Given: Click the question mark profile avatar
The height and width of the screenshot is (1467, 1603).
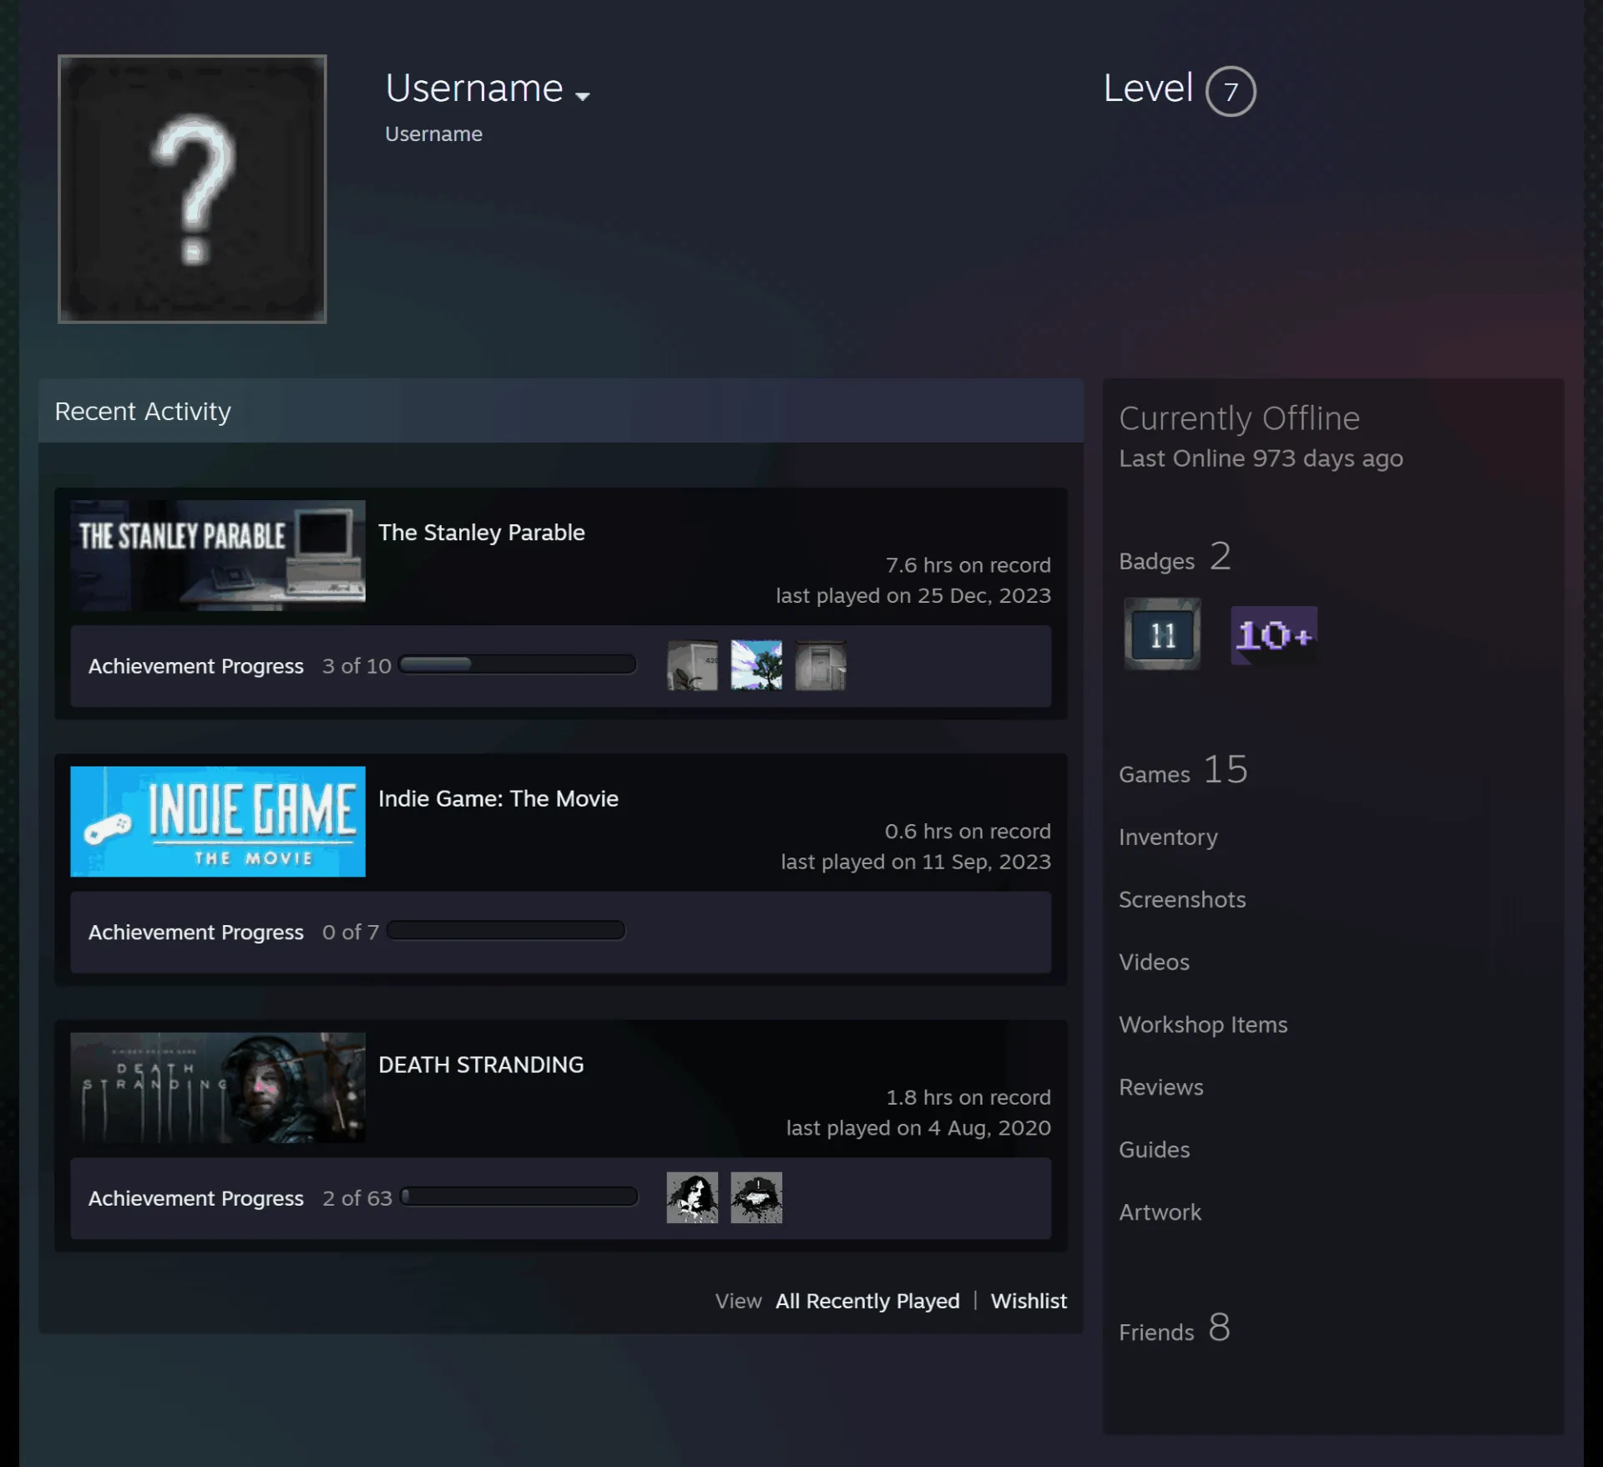Looking at the screenshot, I should [x=192, y=189].
